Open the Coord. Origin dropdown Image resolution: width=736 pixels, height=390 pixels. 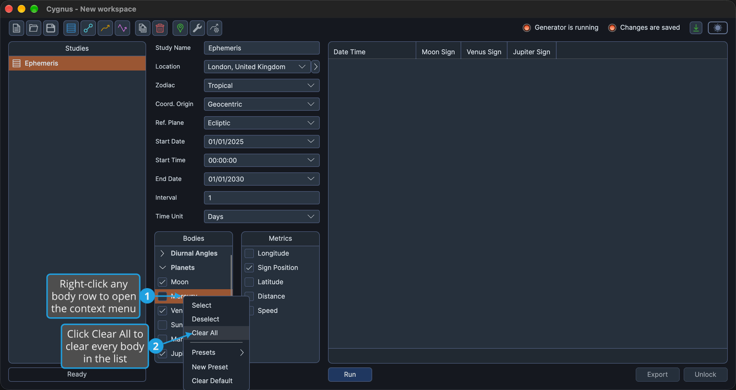(261, 104)
